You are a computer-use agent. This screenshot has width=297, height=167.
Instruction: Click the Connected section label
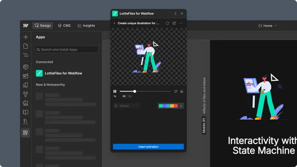pos(45,62)
